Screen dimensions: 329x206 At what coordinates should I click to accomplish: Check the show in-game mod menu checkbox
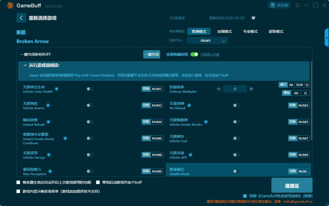(x=18, y=191)
